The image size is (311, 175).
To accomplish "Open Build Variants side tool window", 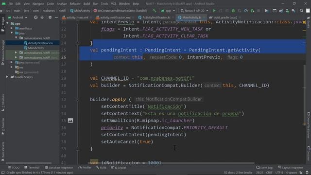I will (3, 151).
